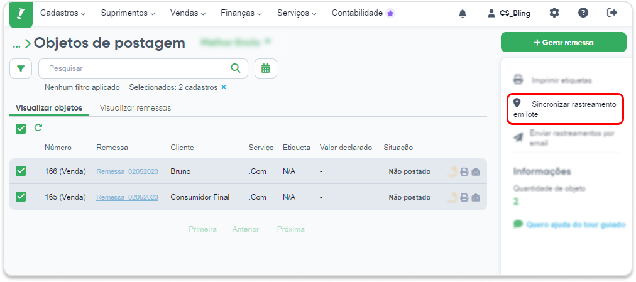Open the notifications bell
The width and height of the screenshot is (636, 282).
463,13
